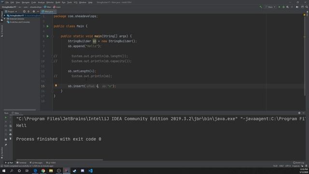Viewport: 309px width, 174px height.
Task: Open the Navigate menu
Action: click(x=26, y=2)
